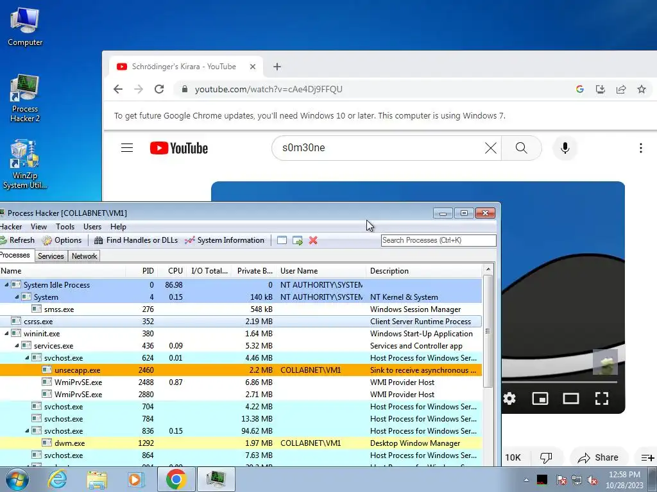The width and height of the screenshot is (657, 492).
Task: Toggle theater mode on the video
Action: 570,398
